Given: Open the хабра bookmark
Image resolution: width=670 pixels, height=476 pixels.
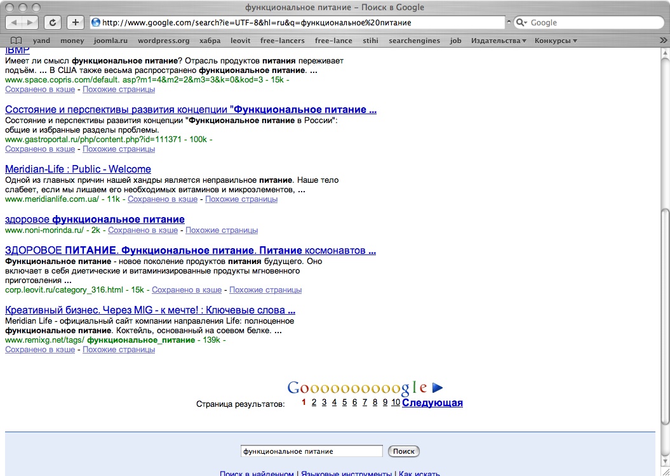Looking at the screenshot, I should (x=210, y=41).
